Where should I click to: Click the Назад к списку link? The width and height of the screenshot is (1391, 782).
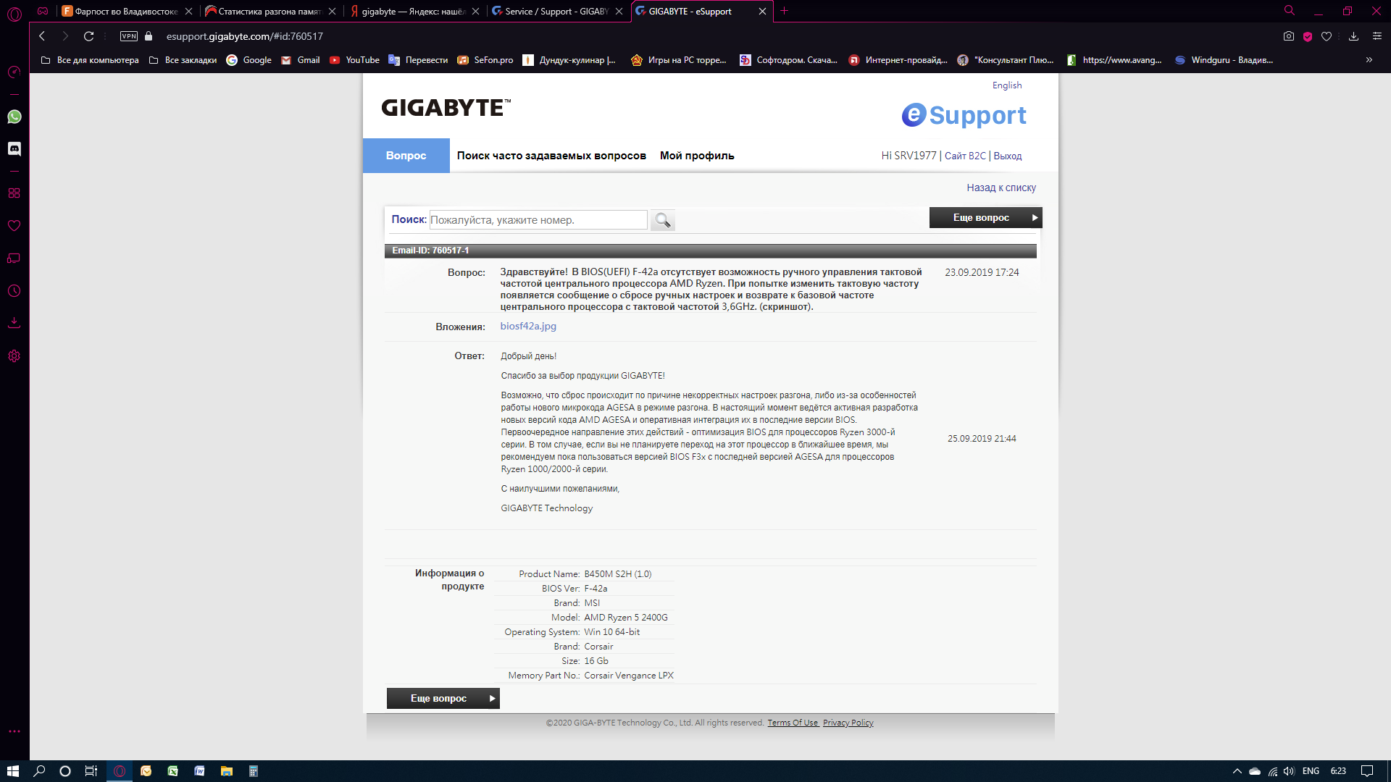click(1001, 188)
